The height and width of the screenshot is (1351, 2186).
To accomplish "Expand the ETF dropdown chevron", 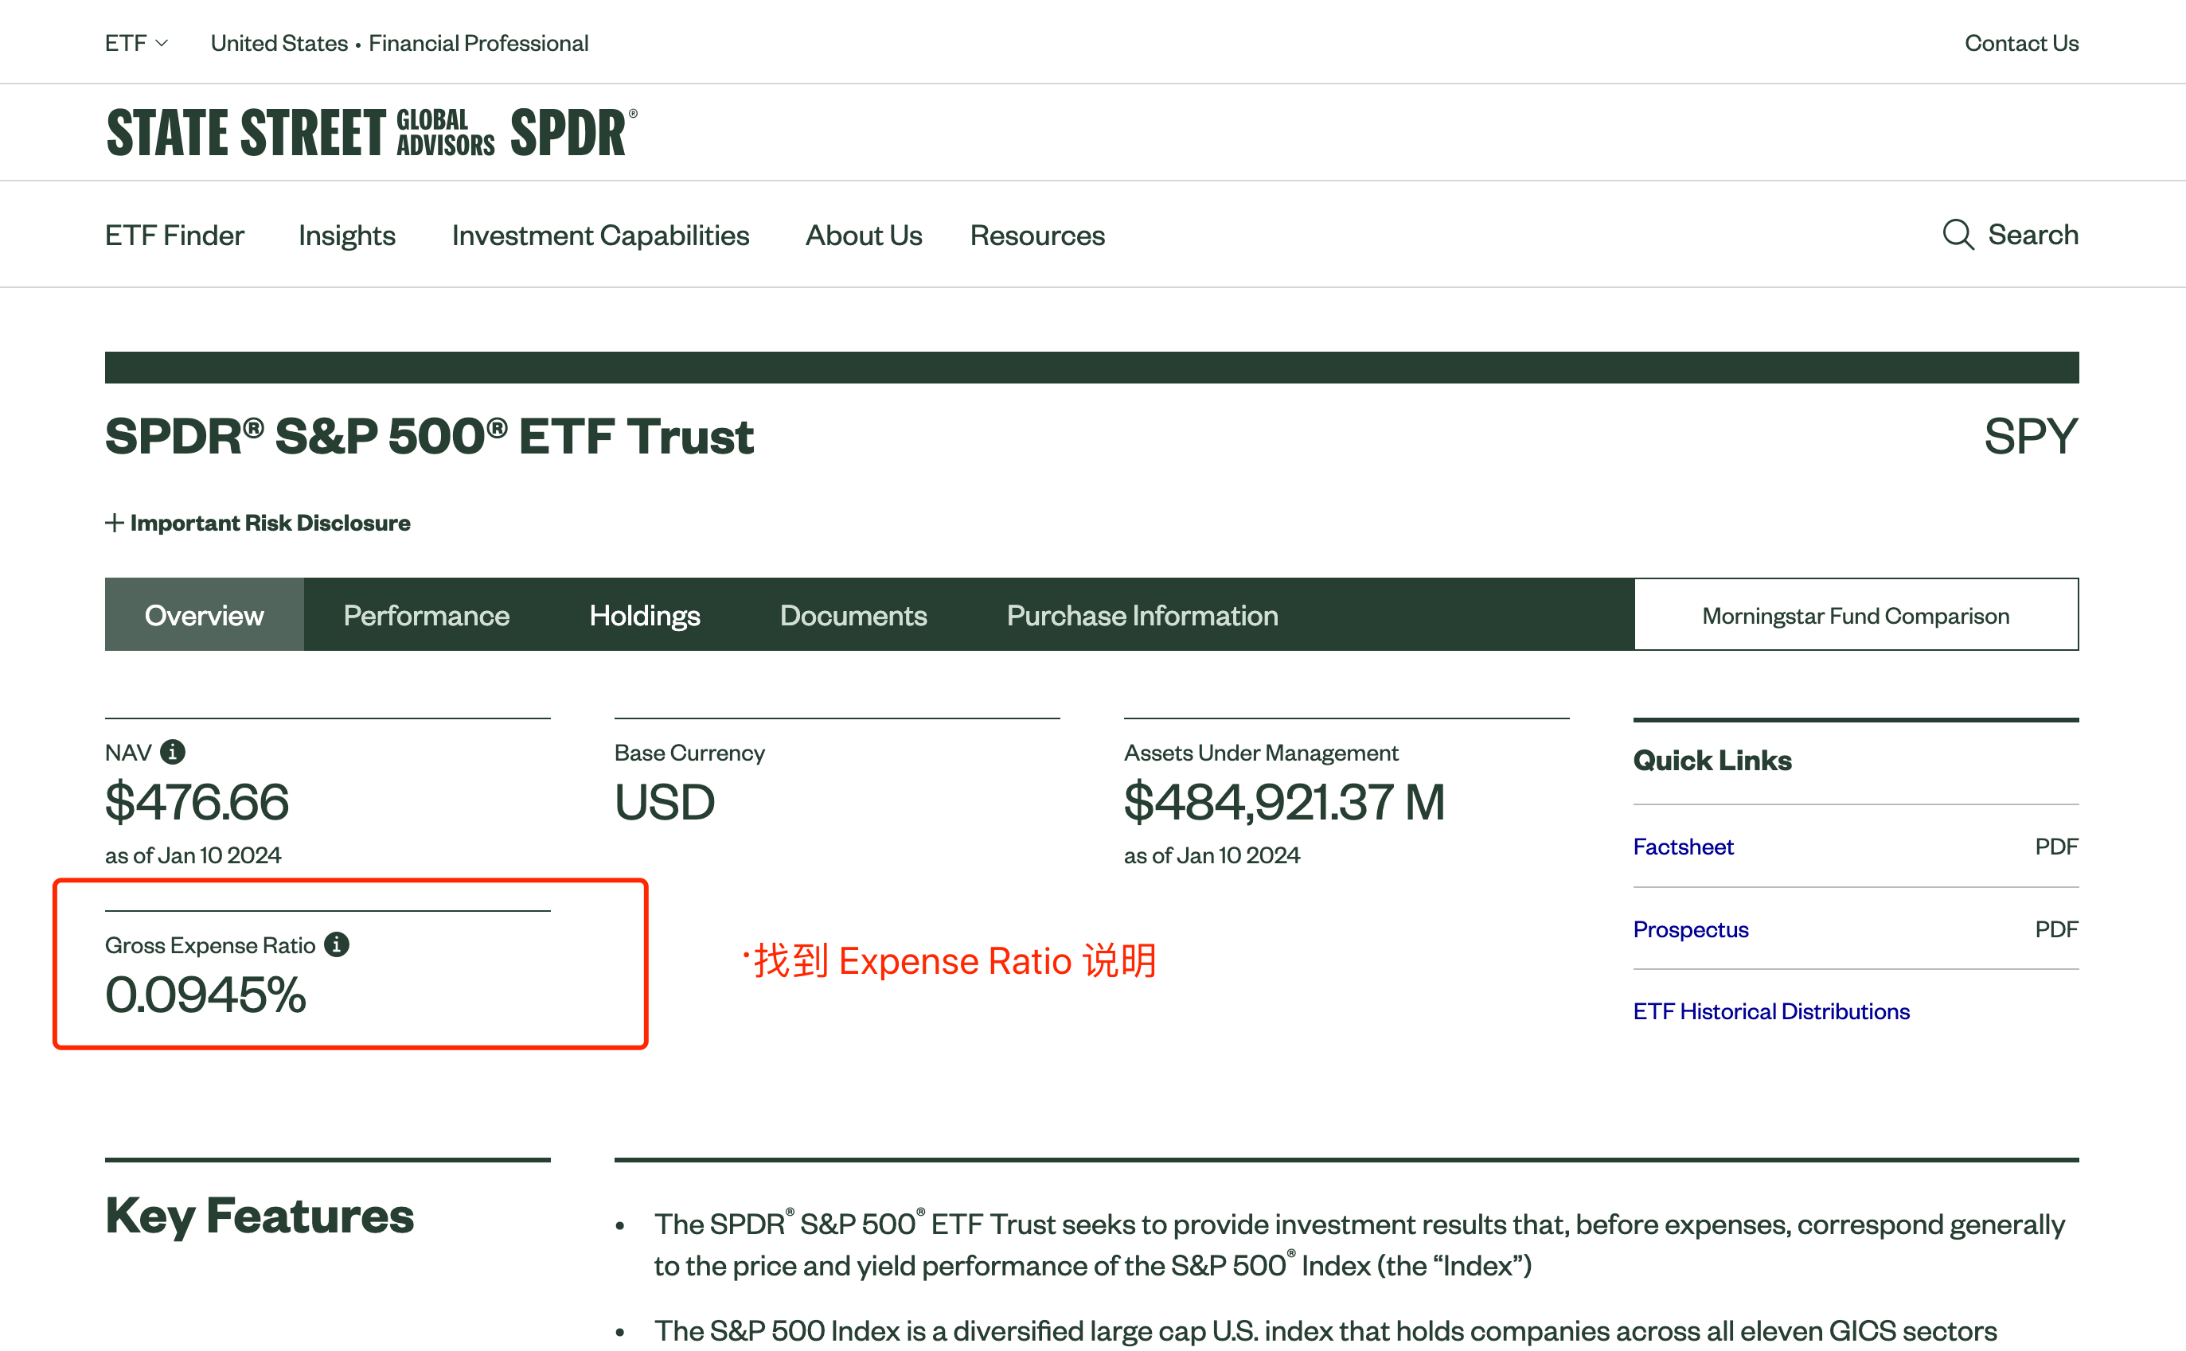I will pyautogui.click(x=162, y=43).
